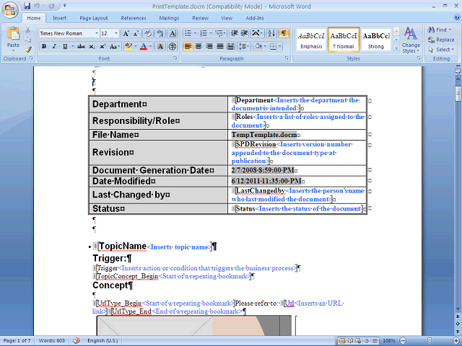This screenshot has height=346, width=462.
Task: Justify the paragraph text
Action: point(220,46)
